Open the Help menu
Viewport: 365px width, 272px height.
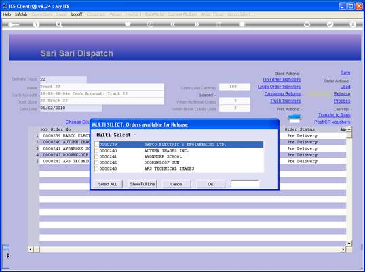pos(7,14)
